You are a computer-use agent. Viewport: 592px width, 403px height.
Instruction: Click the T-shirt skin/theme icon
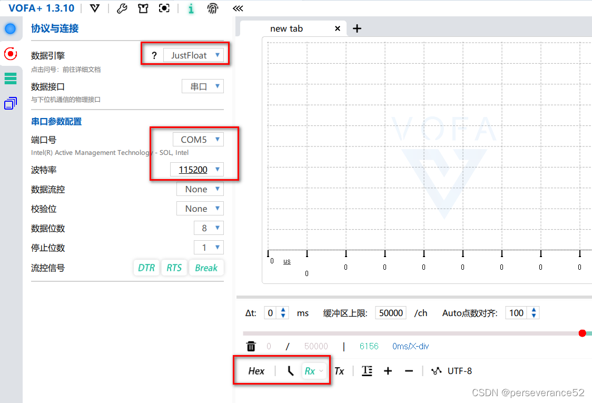coord(143,8)
